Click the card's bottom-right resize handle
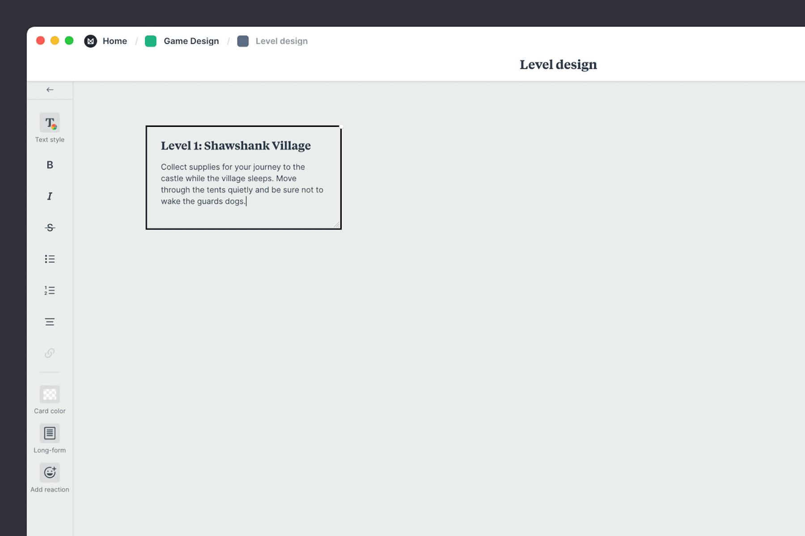This screenshot has height=536, width=805. point(337,225)
